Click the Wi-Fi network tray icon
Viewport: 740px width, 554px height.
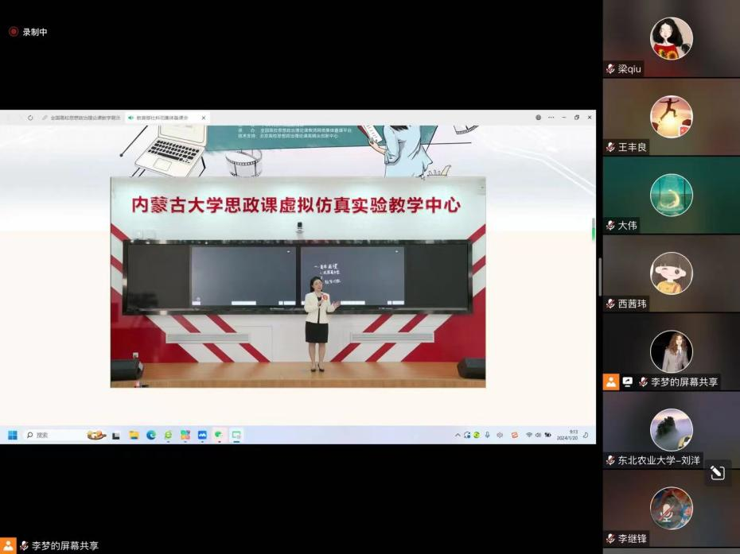(528, 435)
